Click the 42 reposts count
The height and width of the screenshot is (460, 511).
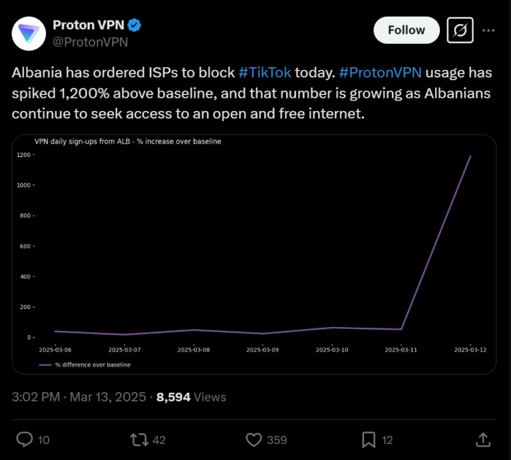pos(159,440)
